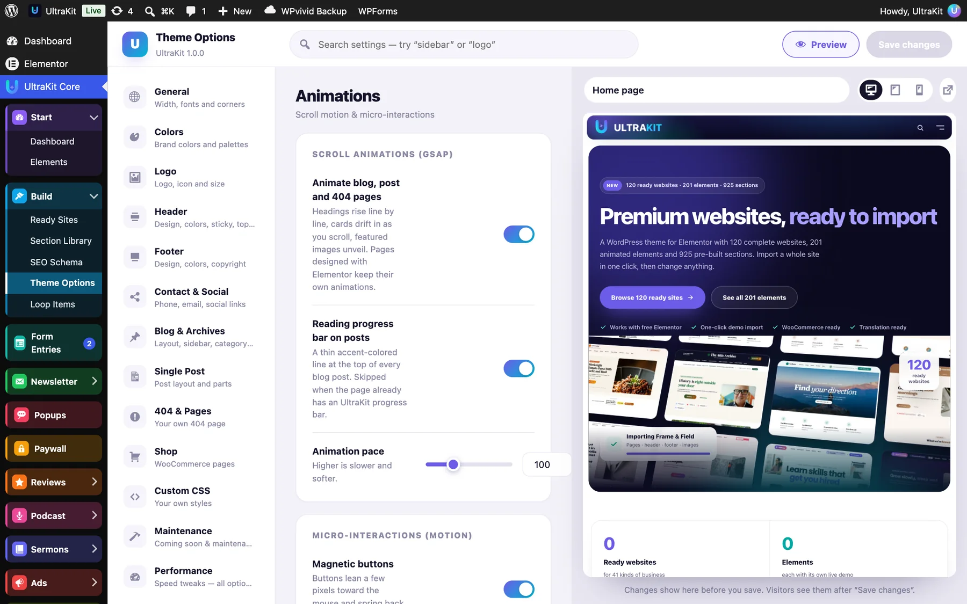The height and width of the screenshot is (604, 967).
Task: Collapse the Start menu group
Action: [x=93, y=118]
